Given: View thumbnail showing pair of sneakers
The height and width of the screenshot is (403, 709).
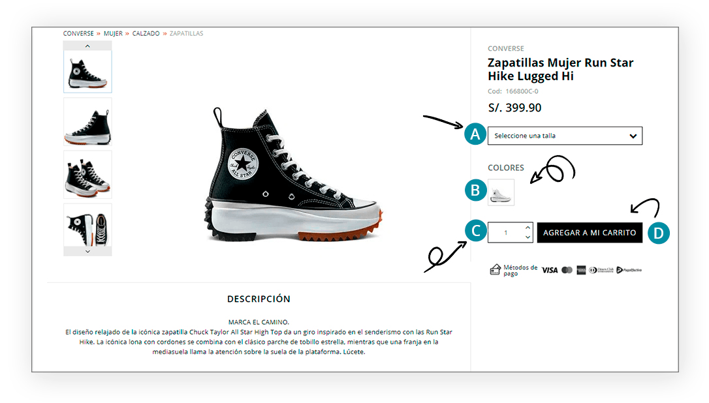Looking at the screenshot, I should point(87,174).
